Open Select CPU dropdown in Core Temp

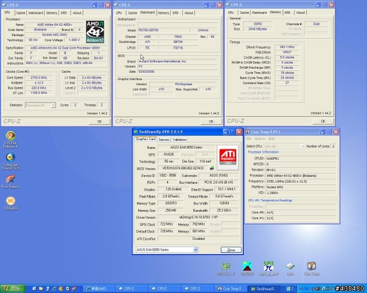[284, 146]
